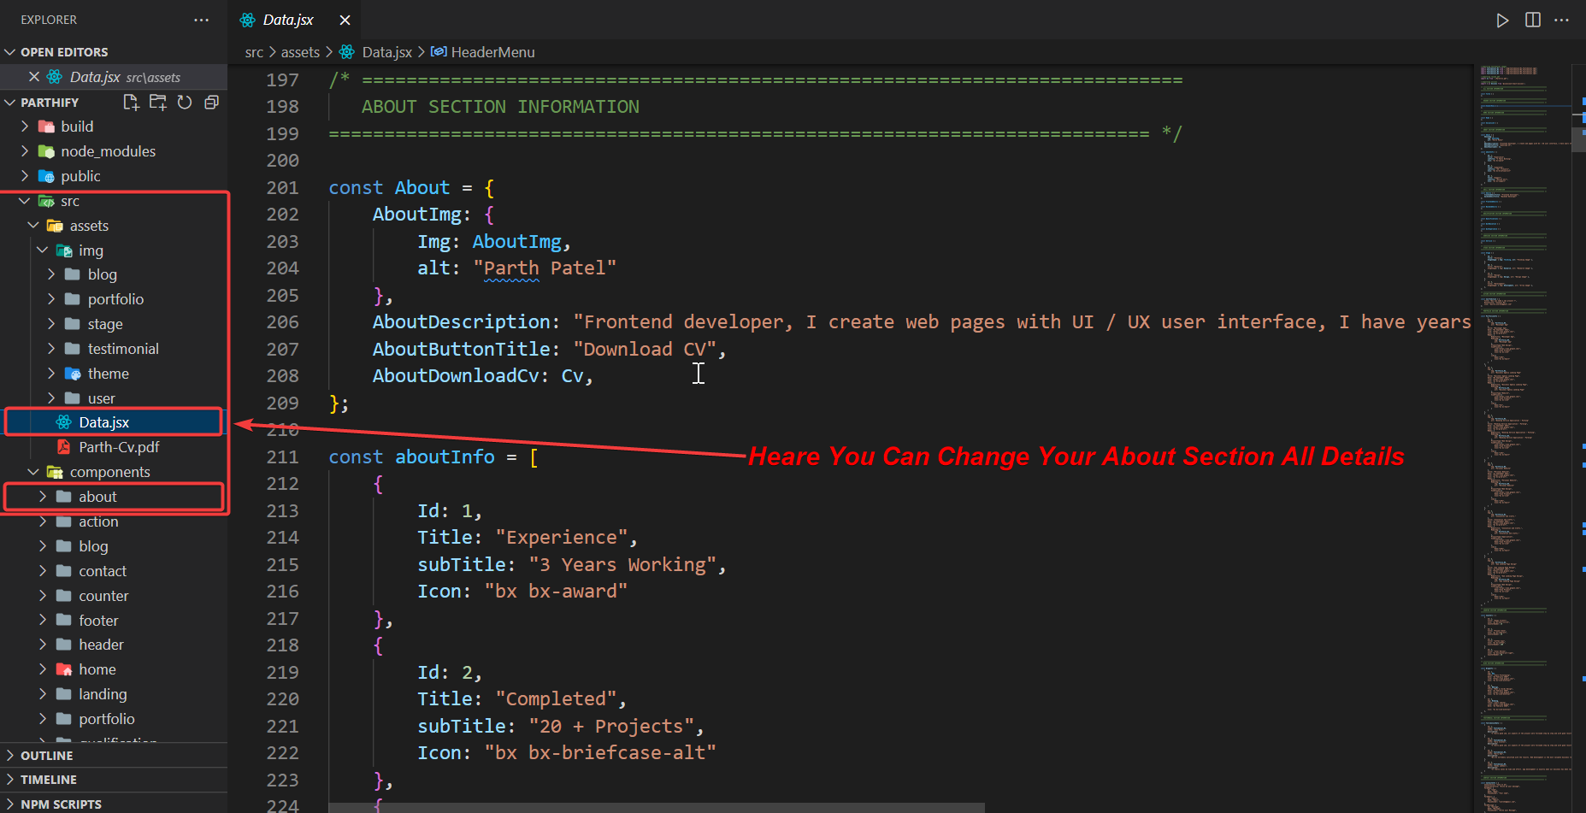Collapse the OPEN EDITORS section

point(63,52)
